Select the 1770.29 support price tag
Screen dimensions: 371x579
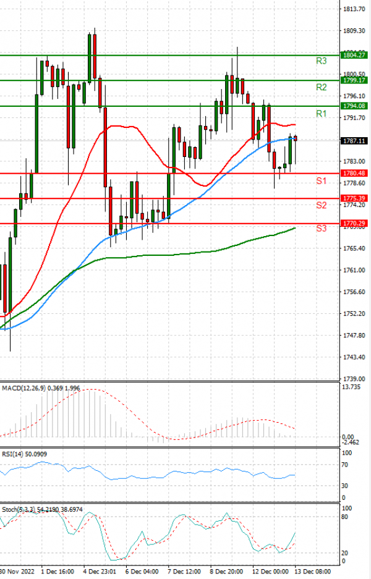click(354, 224)
